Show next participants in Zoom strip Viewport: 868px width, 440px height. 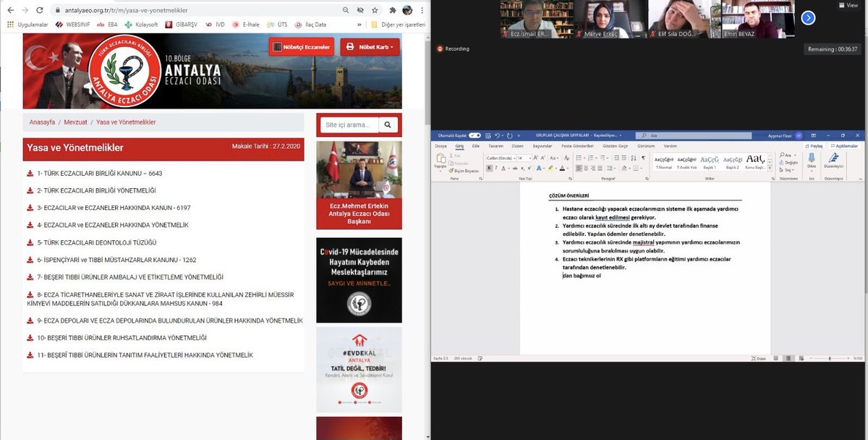click(x=808, y=18)
